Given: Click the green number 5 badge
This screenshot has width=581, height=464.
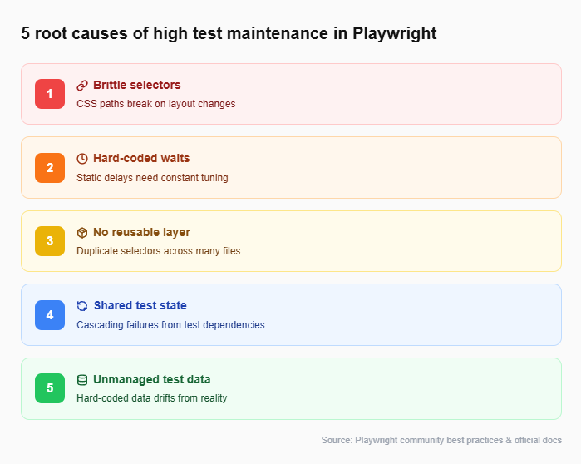Looking at the screenshot, I should (50, 388).
